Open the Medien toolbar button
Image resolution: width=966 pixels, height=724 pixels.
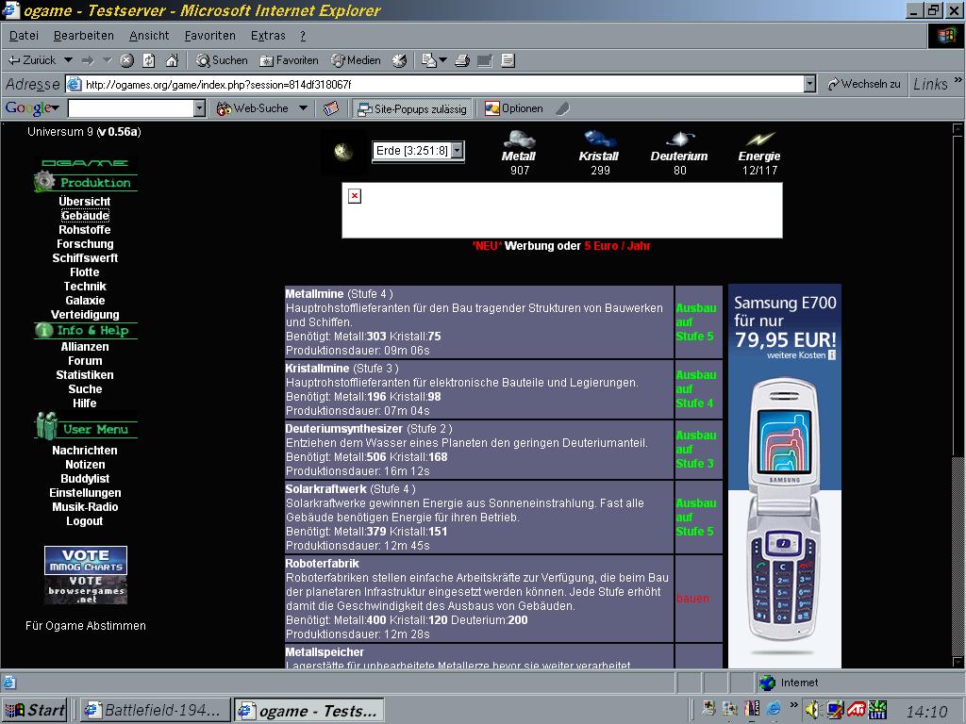click(x=356, y=60)
